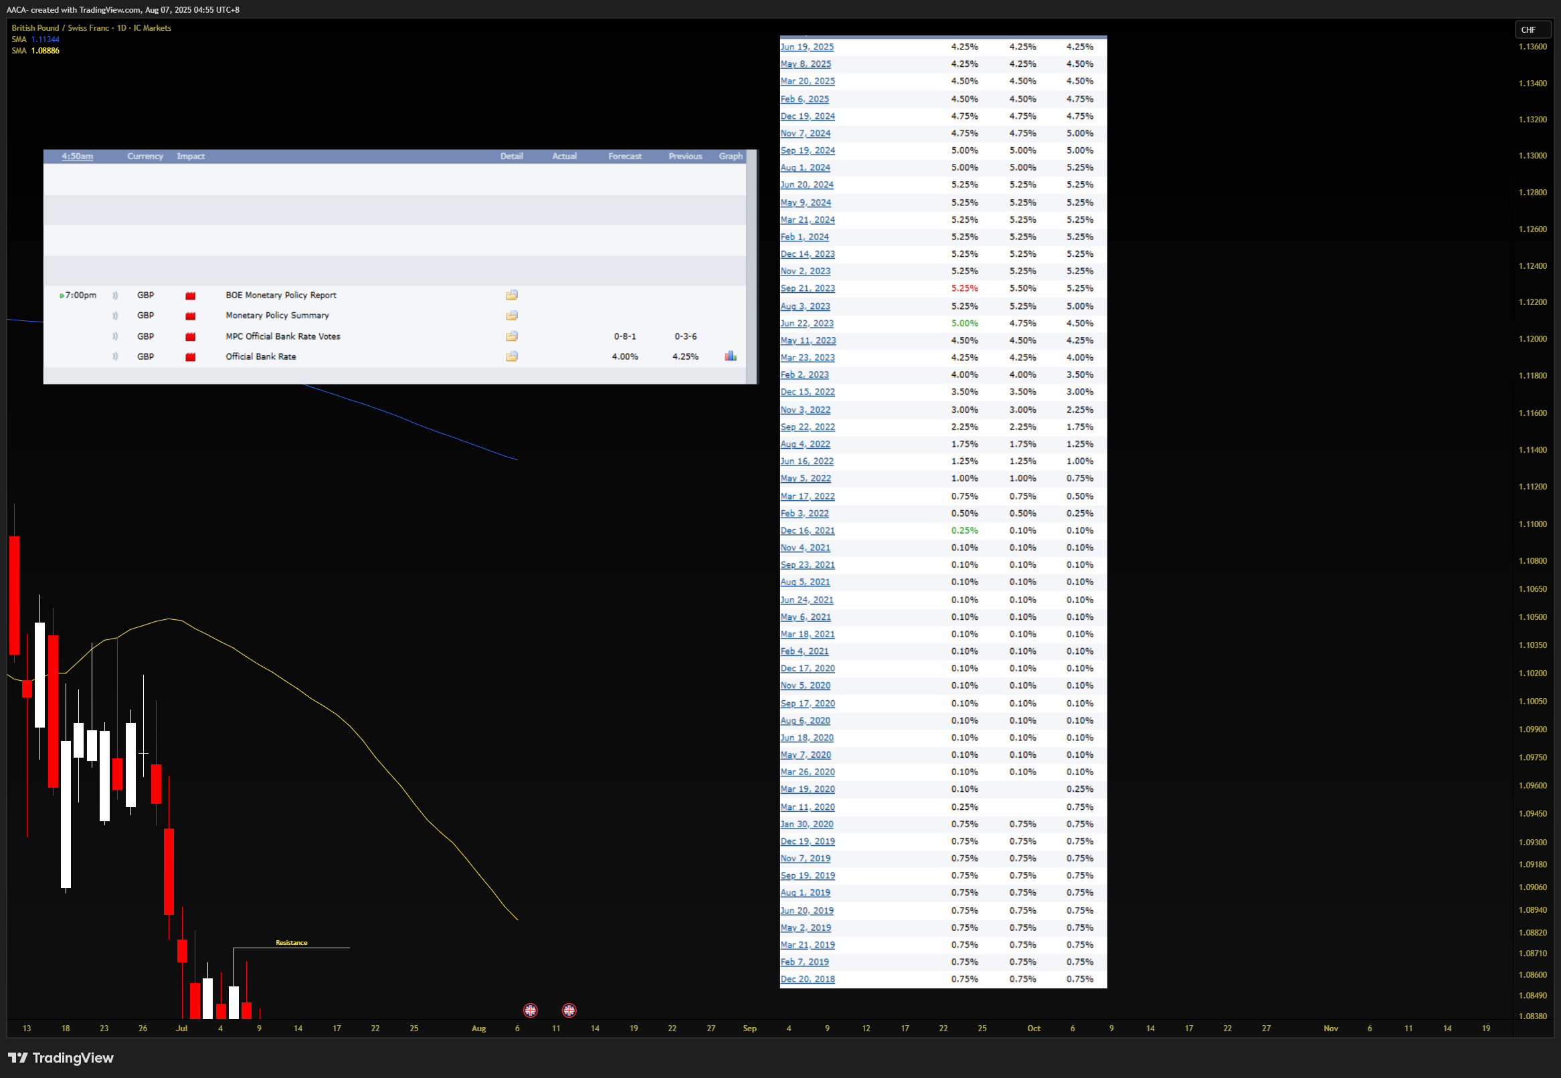Click the British Pound / Swiss Franc chart title
This screenshot has width=1561, height=1078.
point(91,27)
